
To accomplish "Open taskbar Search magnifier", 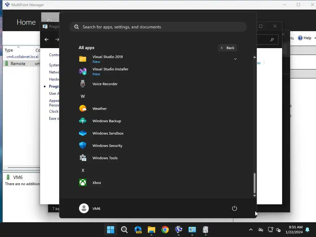I will pos(124,230).
